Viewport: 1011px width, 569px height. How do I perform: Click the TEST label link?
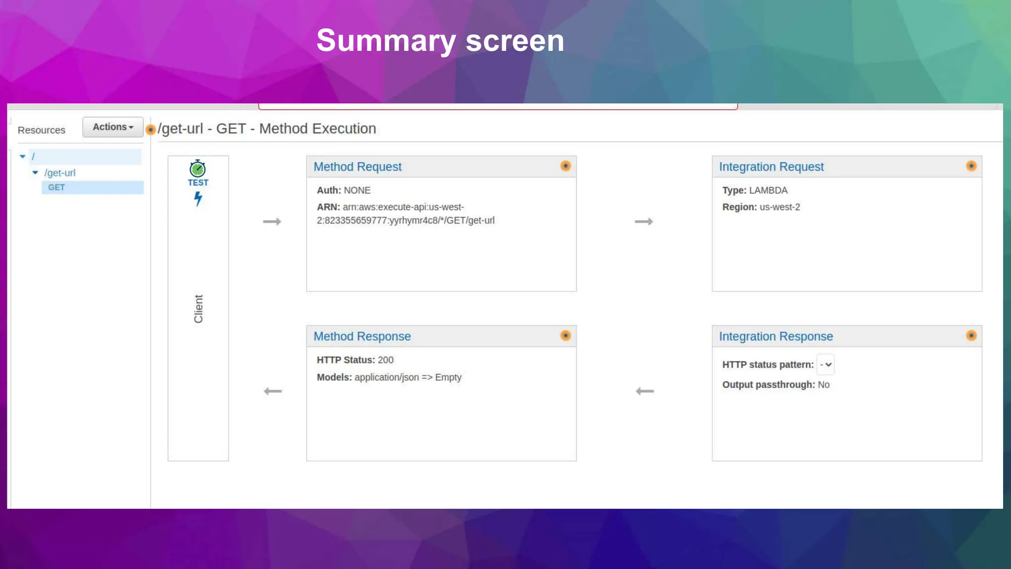coord(198,183)
